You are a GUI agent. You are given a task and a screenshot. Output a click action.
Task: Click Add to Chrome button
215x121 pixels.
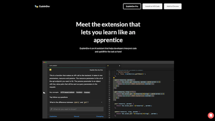click(x=173, y=6)
